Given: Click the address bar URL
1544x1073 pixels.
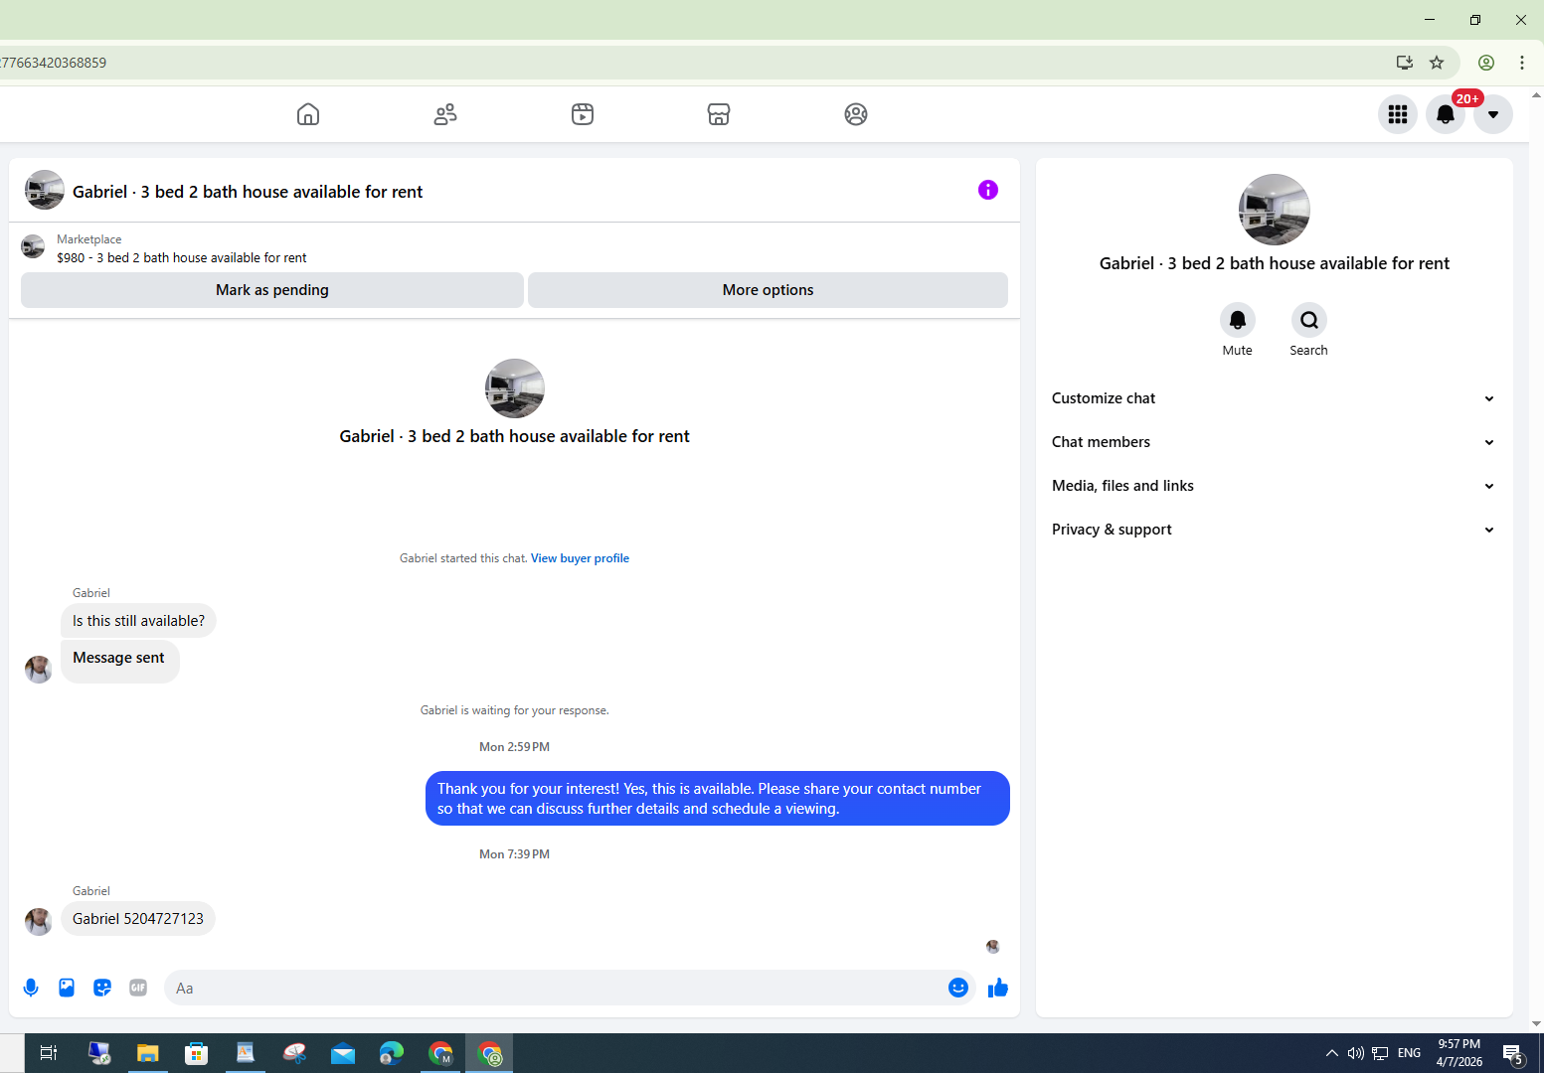Looking at the screenshot, I should 54,63.
